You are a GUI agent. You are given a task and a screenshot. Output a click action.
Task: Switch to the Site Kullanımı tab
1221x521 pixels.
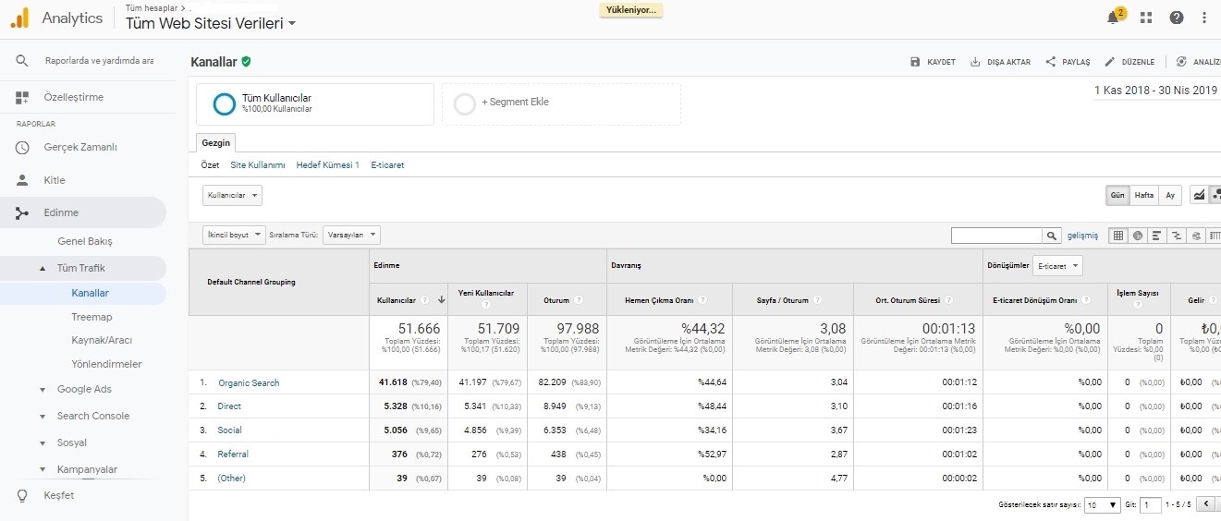[258, 165]
